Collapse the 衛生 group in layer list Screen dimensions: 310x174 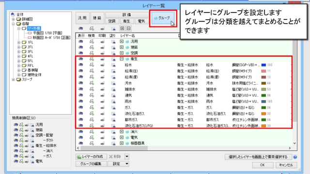click(x=122, y=58)
